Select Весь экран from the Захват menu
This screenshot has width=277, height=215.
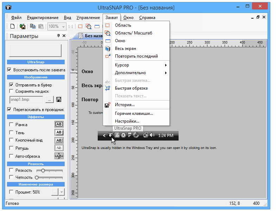point(125,48)
